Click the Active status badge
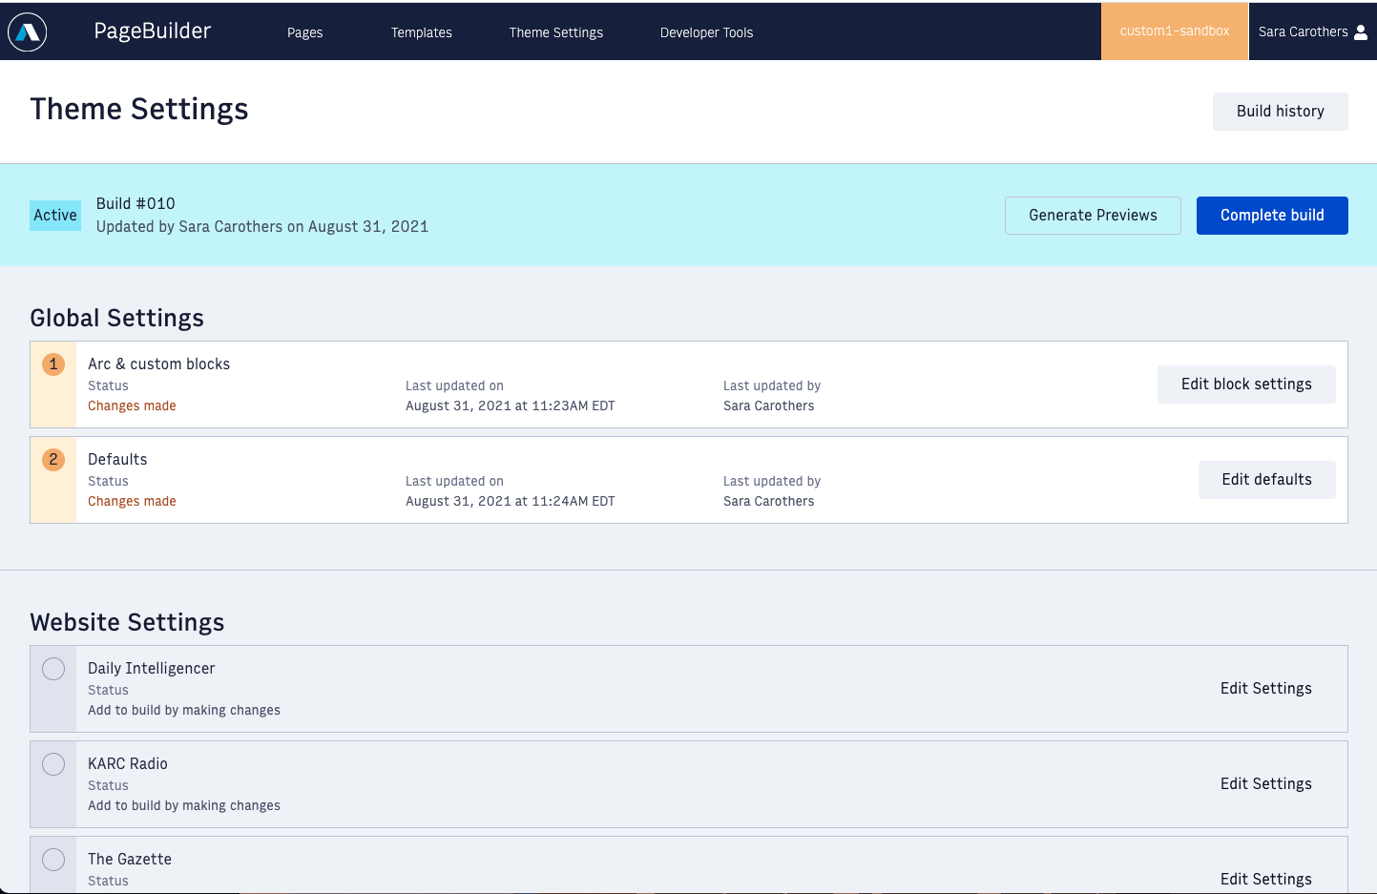 tap(55, 216)
